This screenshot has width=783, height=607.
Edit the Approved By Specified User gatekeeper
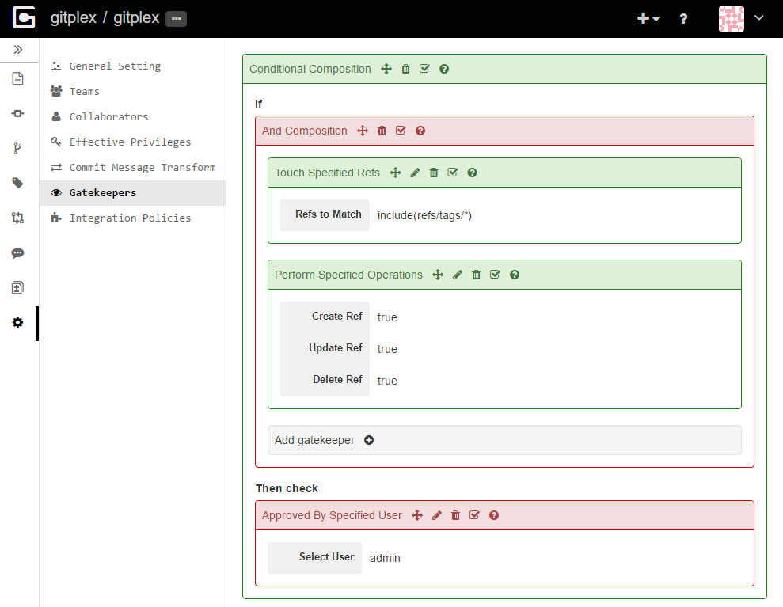437,516
